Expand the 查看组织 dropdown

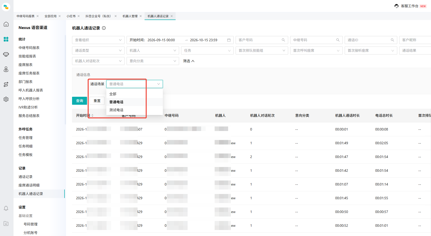click(98, 40)
